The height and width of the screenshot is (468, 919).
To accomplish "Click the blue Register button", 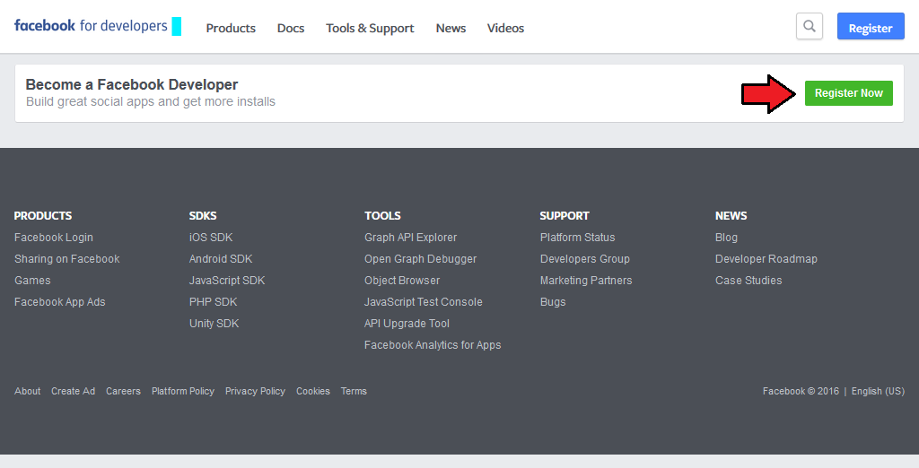I will point(871,26).
